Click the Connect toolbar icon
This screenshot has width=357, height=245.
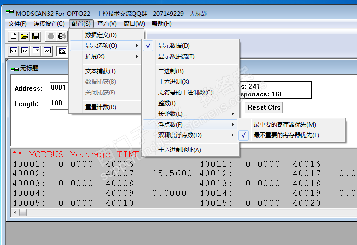coord(51,36)
